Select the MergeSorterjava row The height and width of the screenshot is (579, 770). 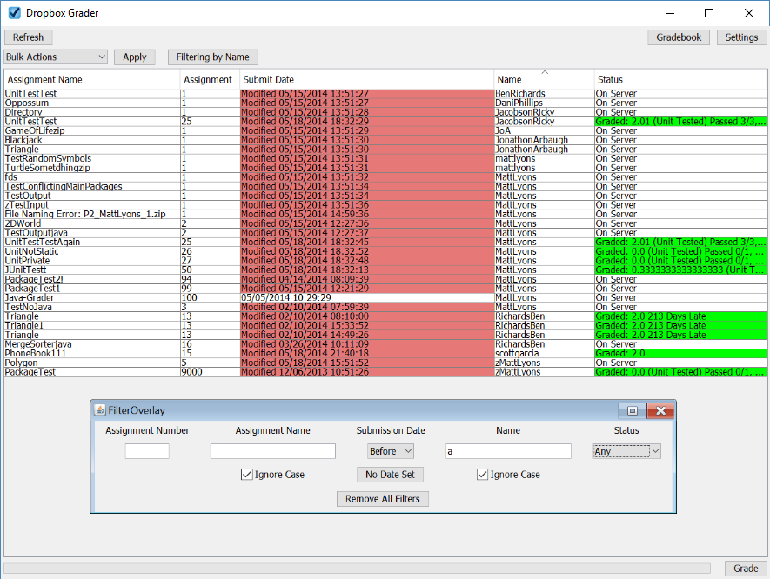pyautogui.click(x=385, y=344)
